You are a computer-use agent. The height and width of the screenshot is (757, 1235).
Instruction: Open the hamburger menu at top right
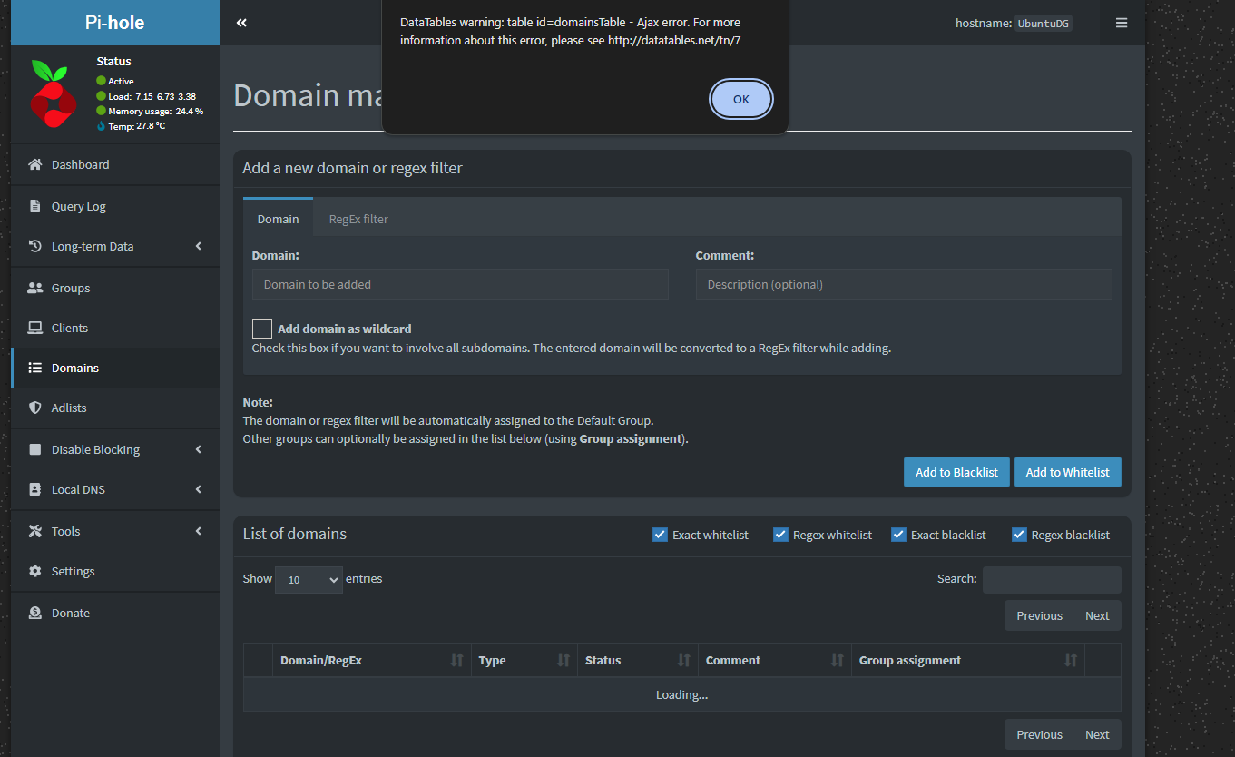(1122, 23)
